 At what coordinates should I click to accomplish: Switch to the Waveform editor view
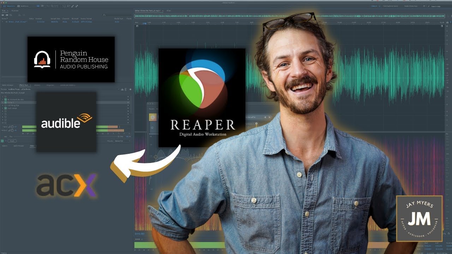[x=9, y=6]
